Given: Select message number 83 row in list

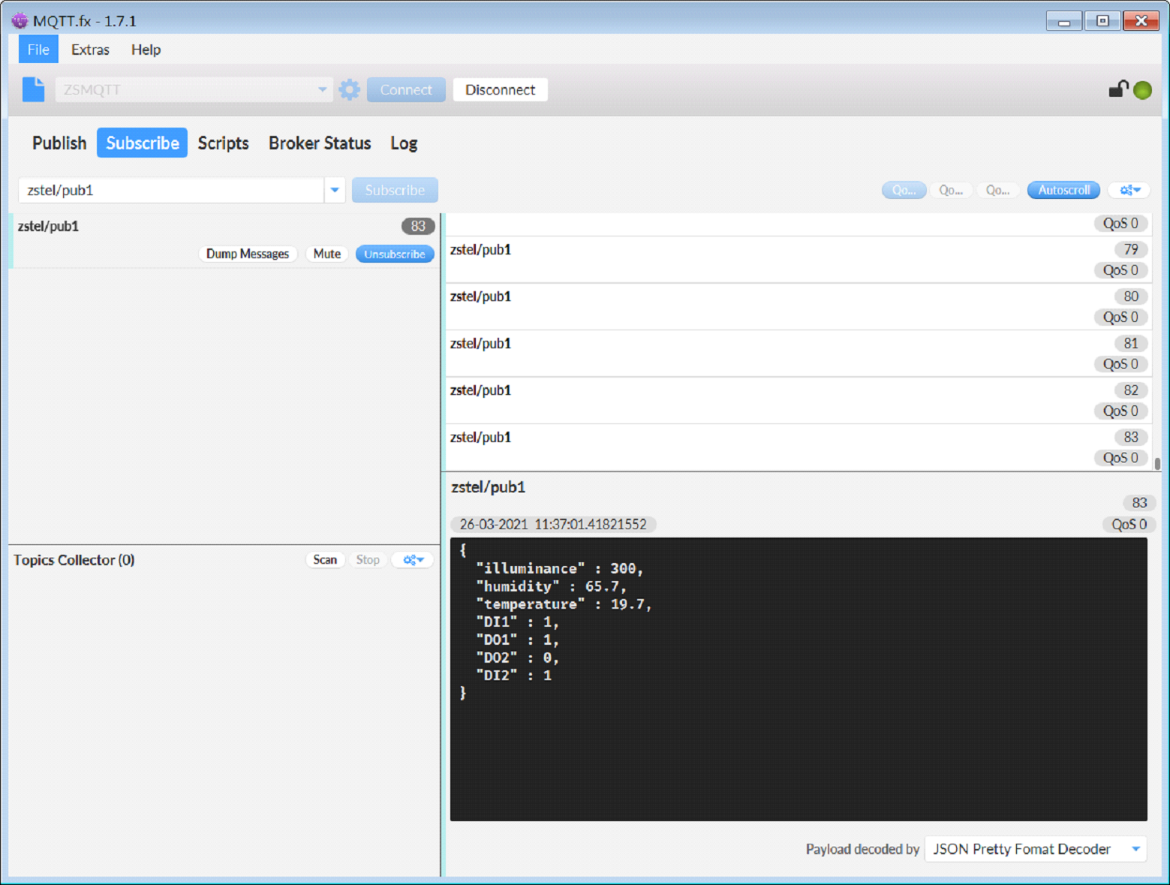Looking at the screenshot, I should pyautogui.click(x=799, y=447).
